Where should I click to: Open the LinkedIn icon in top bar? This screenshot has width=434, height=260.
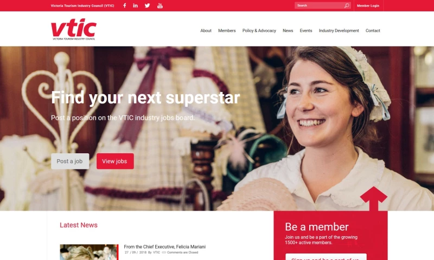pos(135,5)
